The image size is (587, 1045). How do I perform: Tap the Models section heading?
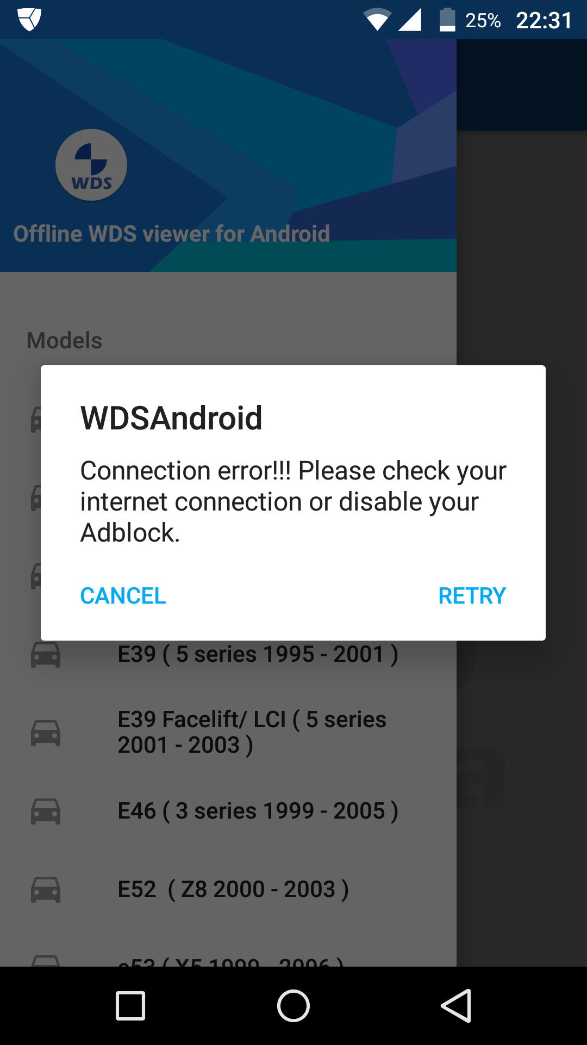tap(65, 341)
